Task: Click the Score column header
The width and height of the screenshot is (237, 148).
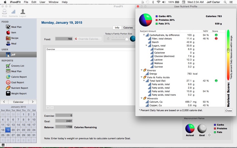Action: (216, 31)
